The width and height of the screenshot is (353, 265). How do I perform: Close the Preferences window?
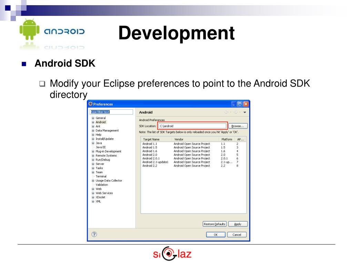246,104
